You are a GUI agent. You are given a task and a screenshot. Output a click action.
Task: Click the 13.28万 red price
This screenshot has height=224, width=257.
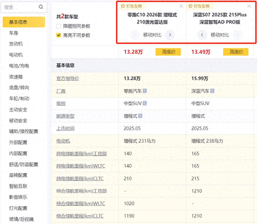(133, 52)
